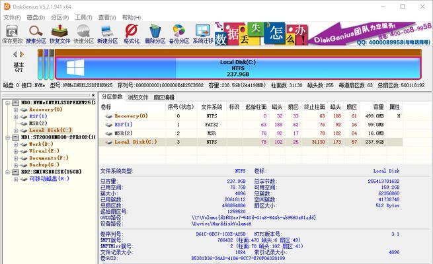Select HD0:NVMeINTELSSDPEKKW25 in the tree
The image size is (433, 264).
point(58,102)
